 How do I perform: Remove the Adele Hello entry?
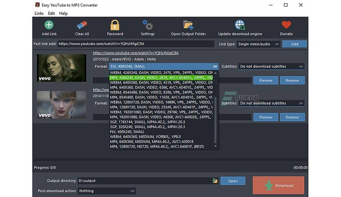point(292,80)
